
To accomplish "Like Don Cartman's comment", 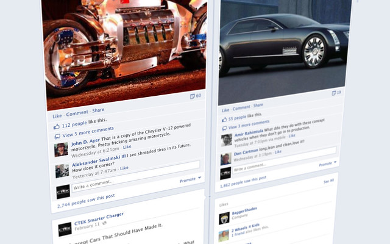I will [278, 151].
